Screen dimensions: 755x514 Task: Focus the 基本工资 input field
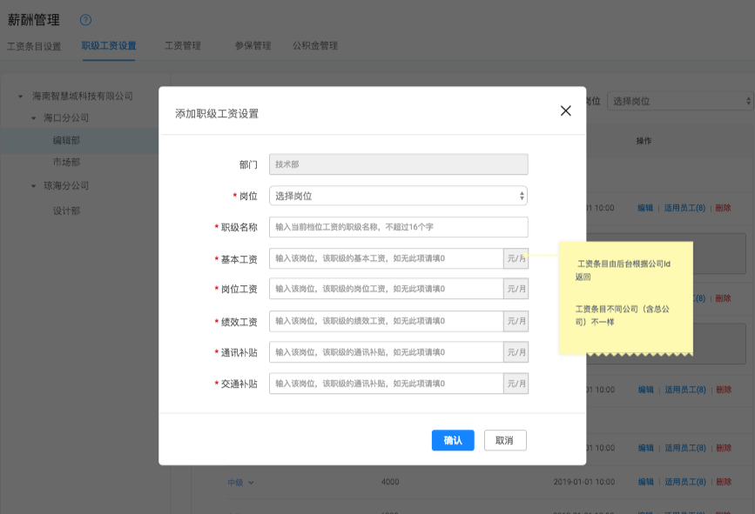click(386, 258)
